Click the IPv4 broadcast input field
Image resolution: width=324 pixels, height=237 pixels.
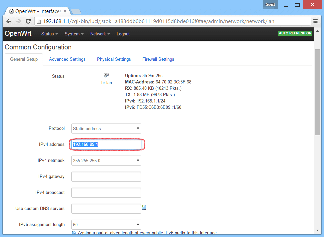[x=106, y=193]
